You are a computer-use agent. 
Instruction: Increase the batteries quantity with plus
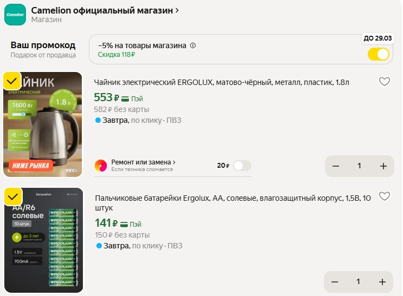pos(382,282)
